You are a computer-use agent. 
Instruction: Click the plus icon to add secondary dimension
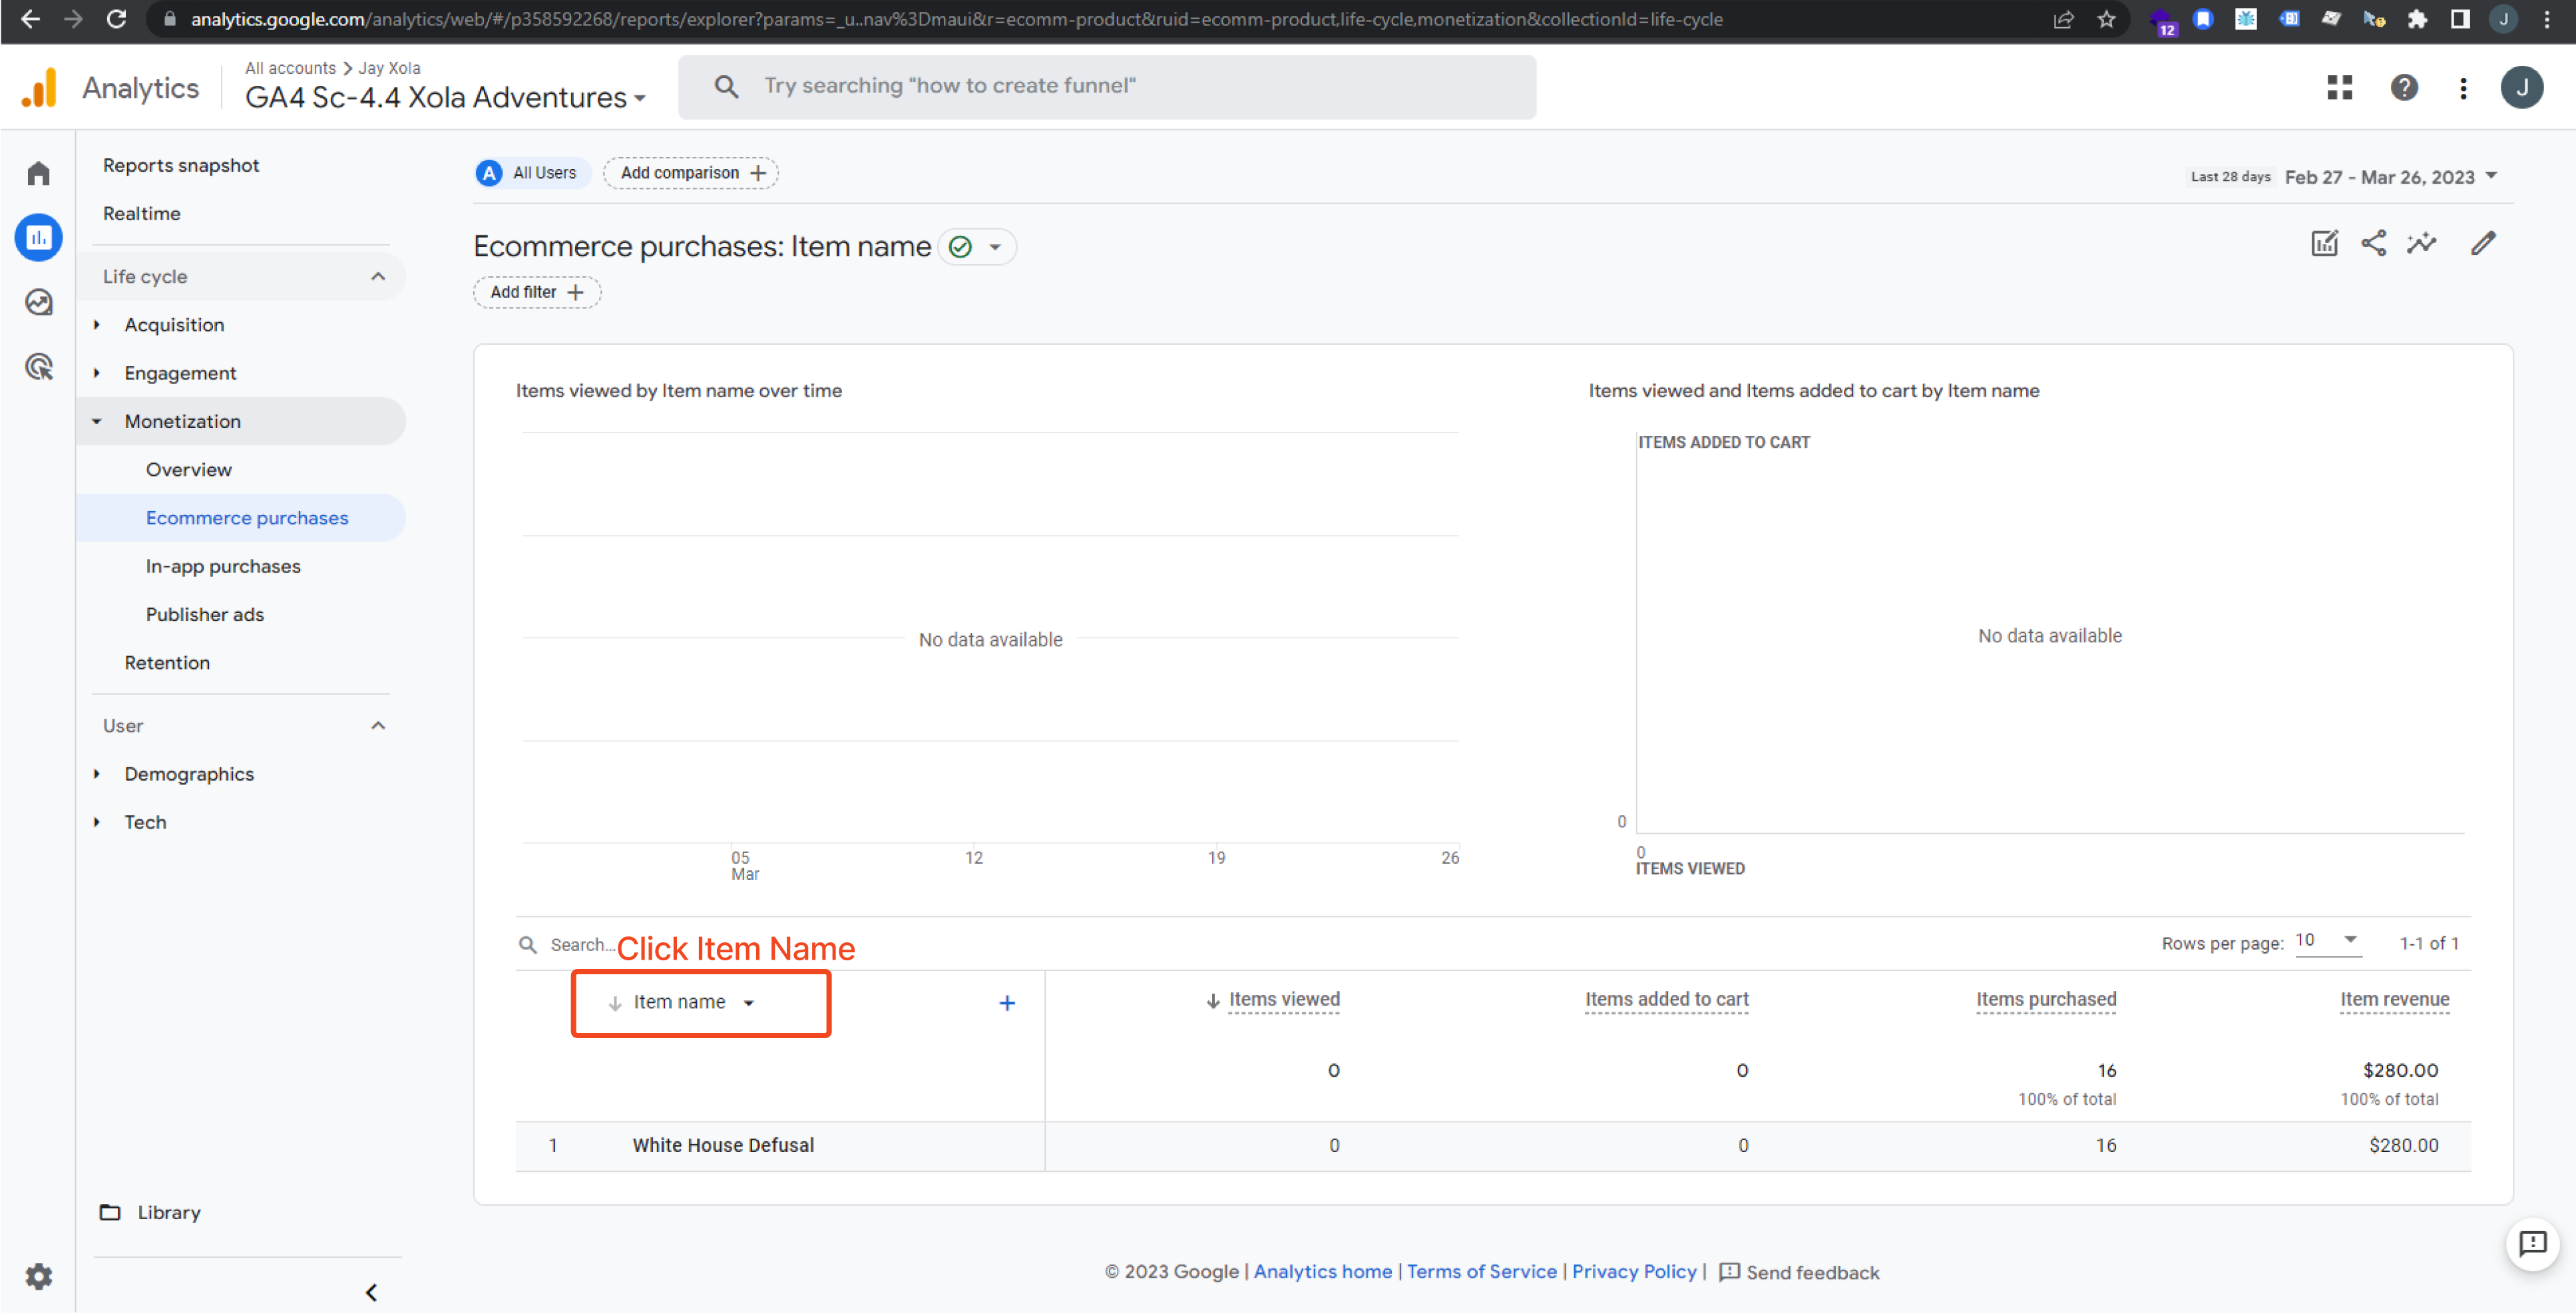(1007, 1003)
